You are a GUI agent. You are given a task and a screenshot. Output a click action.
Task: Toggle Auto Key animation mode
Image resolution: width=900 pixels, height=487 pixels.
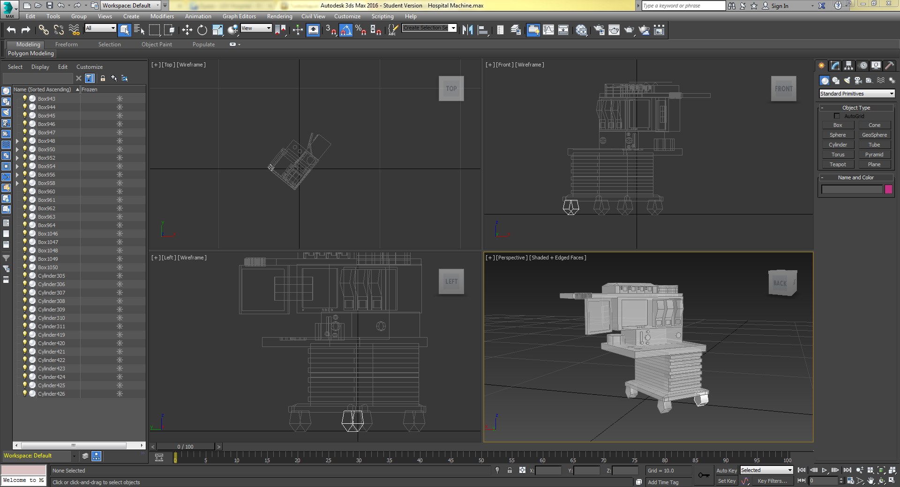(x=727, y=471)
